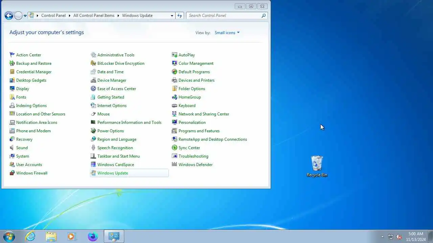Open Firefox from the taskbar
The image size is (433, 243).
click(x=93, y=236)
